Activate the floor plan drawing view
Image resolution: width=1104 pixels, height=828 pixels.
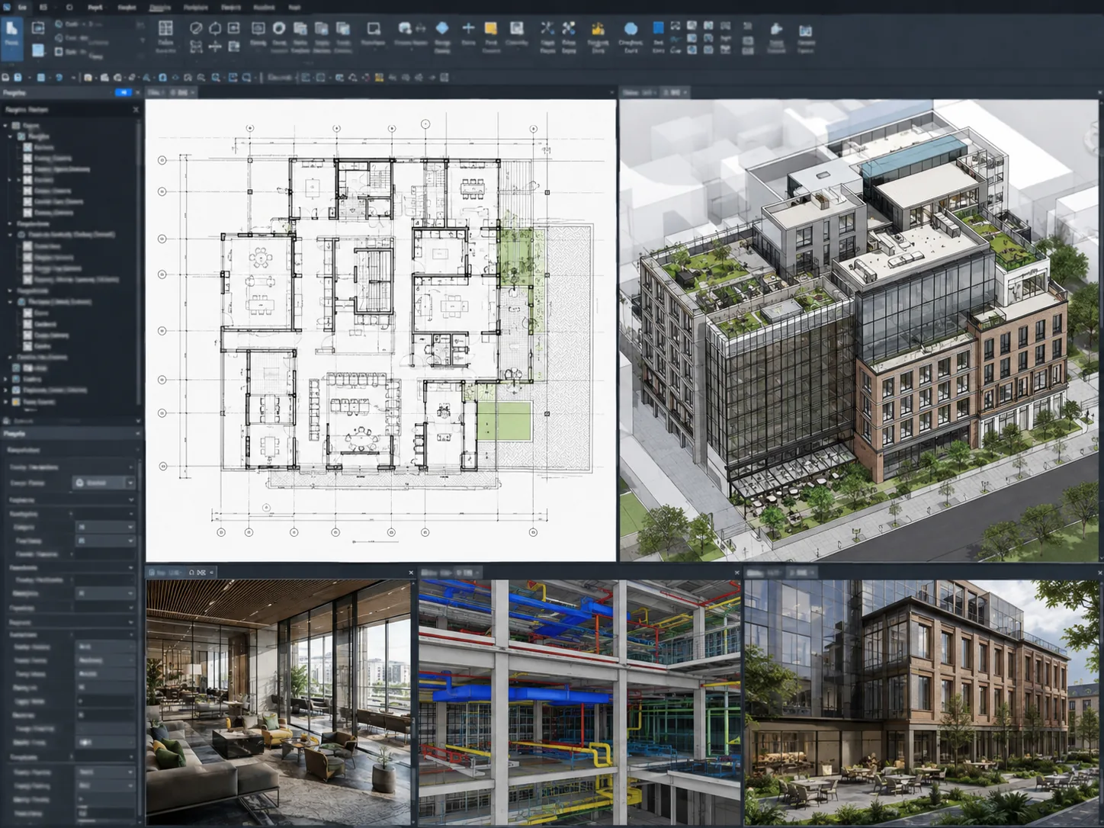tap(380, 330)
